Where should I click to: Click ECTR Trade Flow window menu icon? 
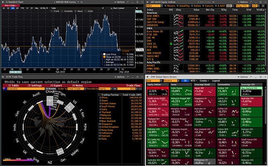3,77
